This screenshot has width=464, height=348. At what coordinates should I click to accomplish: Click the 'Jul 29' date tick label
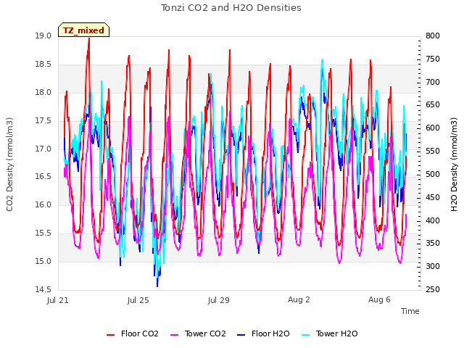(x=219, y=300)
